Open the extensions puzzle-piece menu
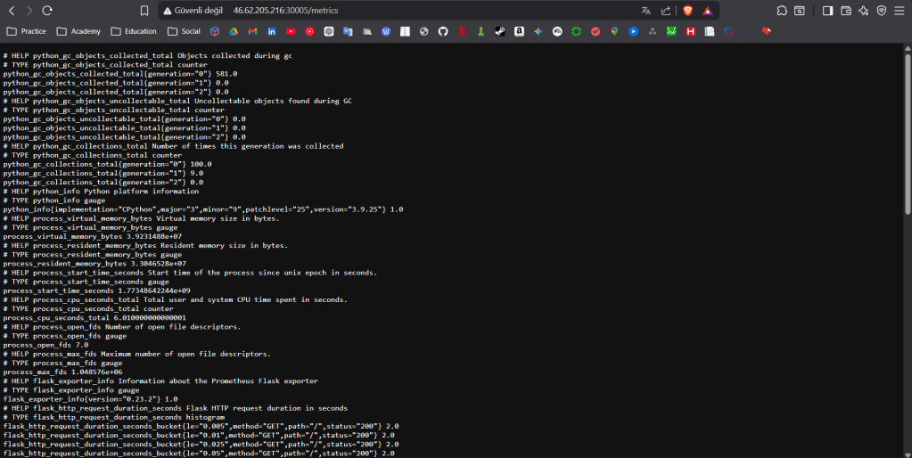 coord(782,11)
